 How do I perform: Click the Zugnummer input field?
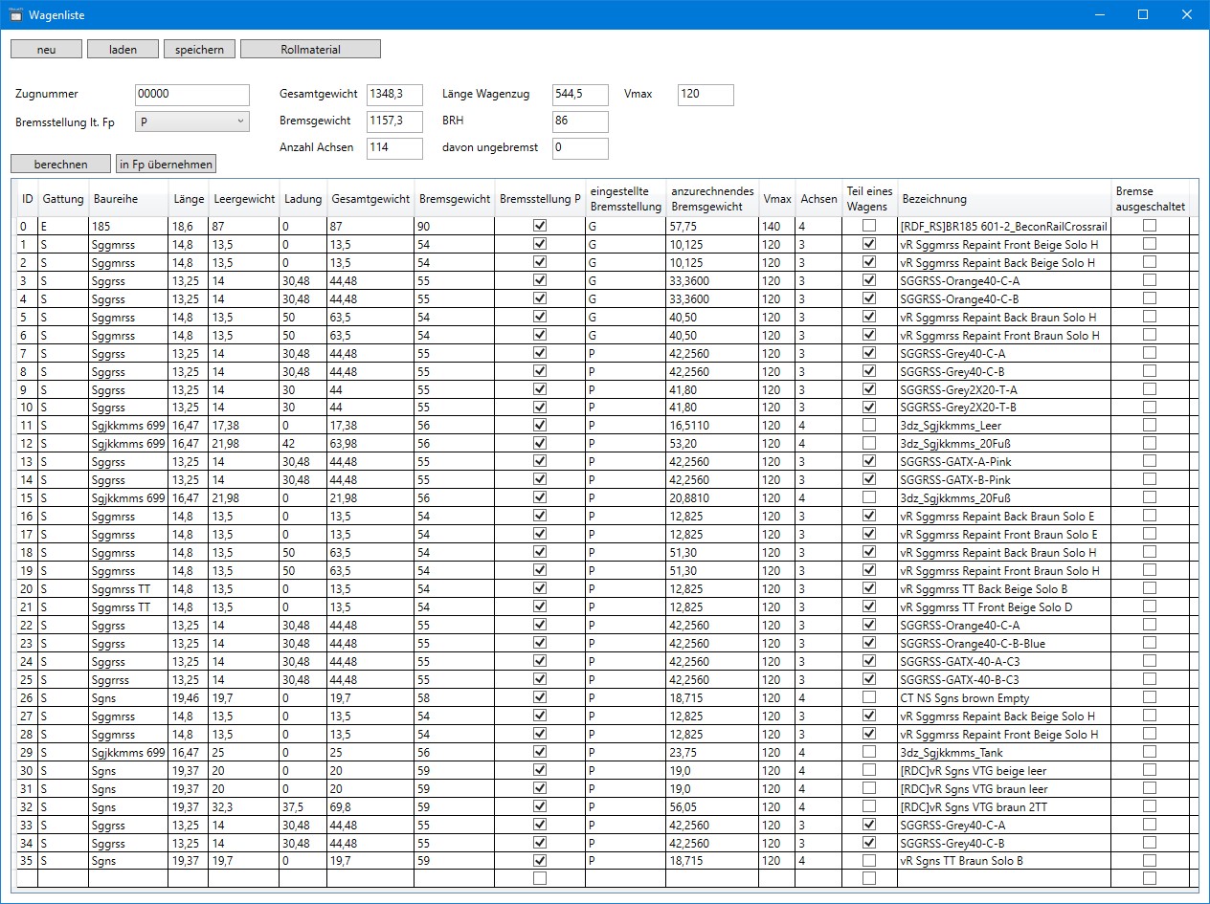click(x=191, y=95)
